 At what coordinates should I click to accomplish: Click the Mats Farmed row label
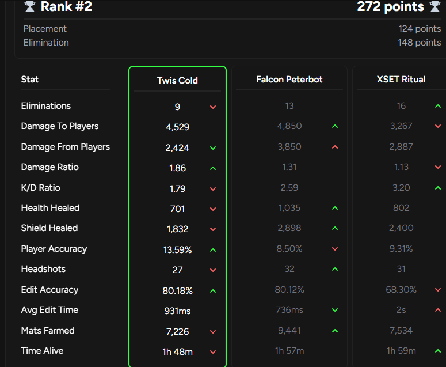click(x=48, y=331)
